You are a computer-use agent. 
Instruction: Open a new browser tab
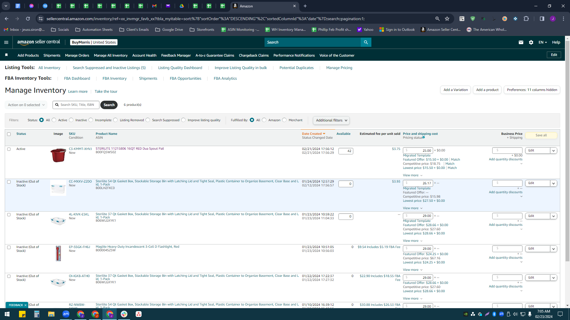point(305,6)
